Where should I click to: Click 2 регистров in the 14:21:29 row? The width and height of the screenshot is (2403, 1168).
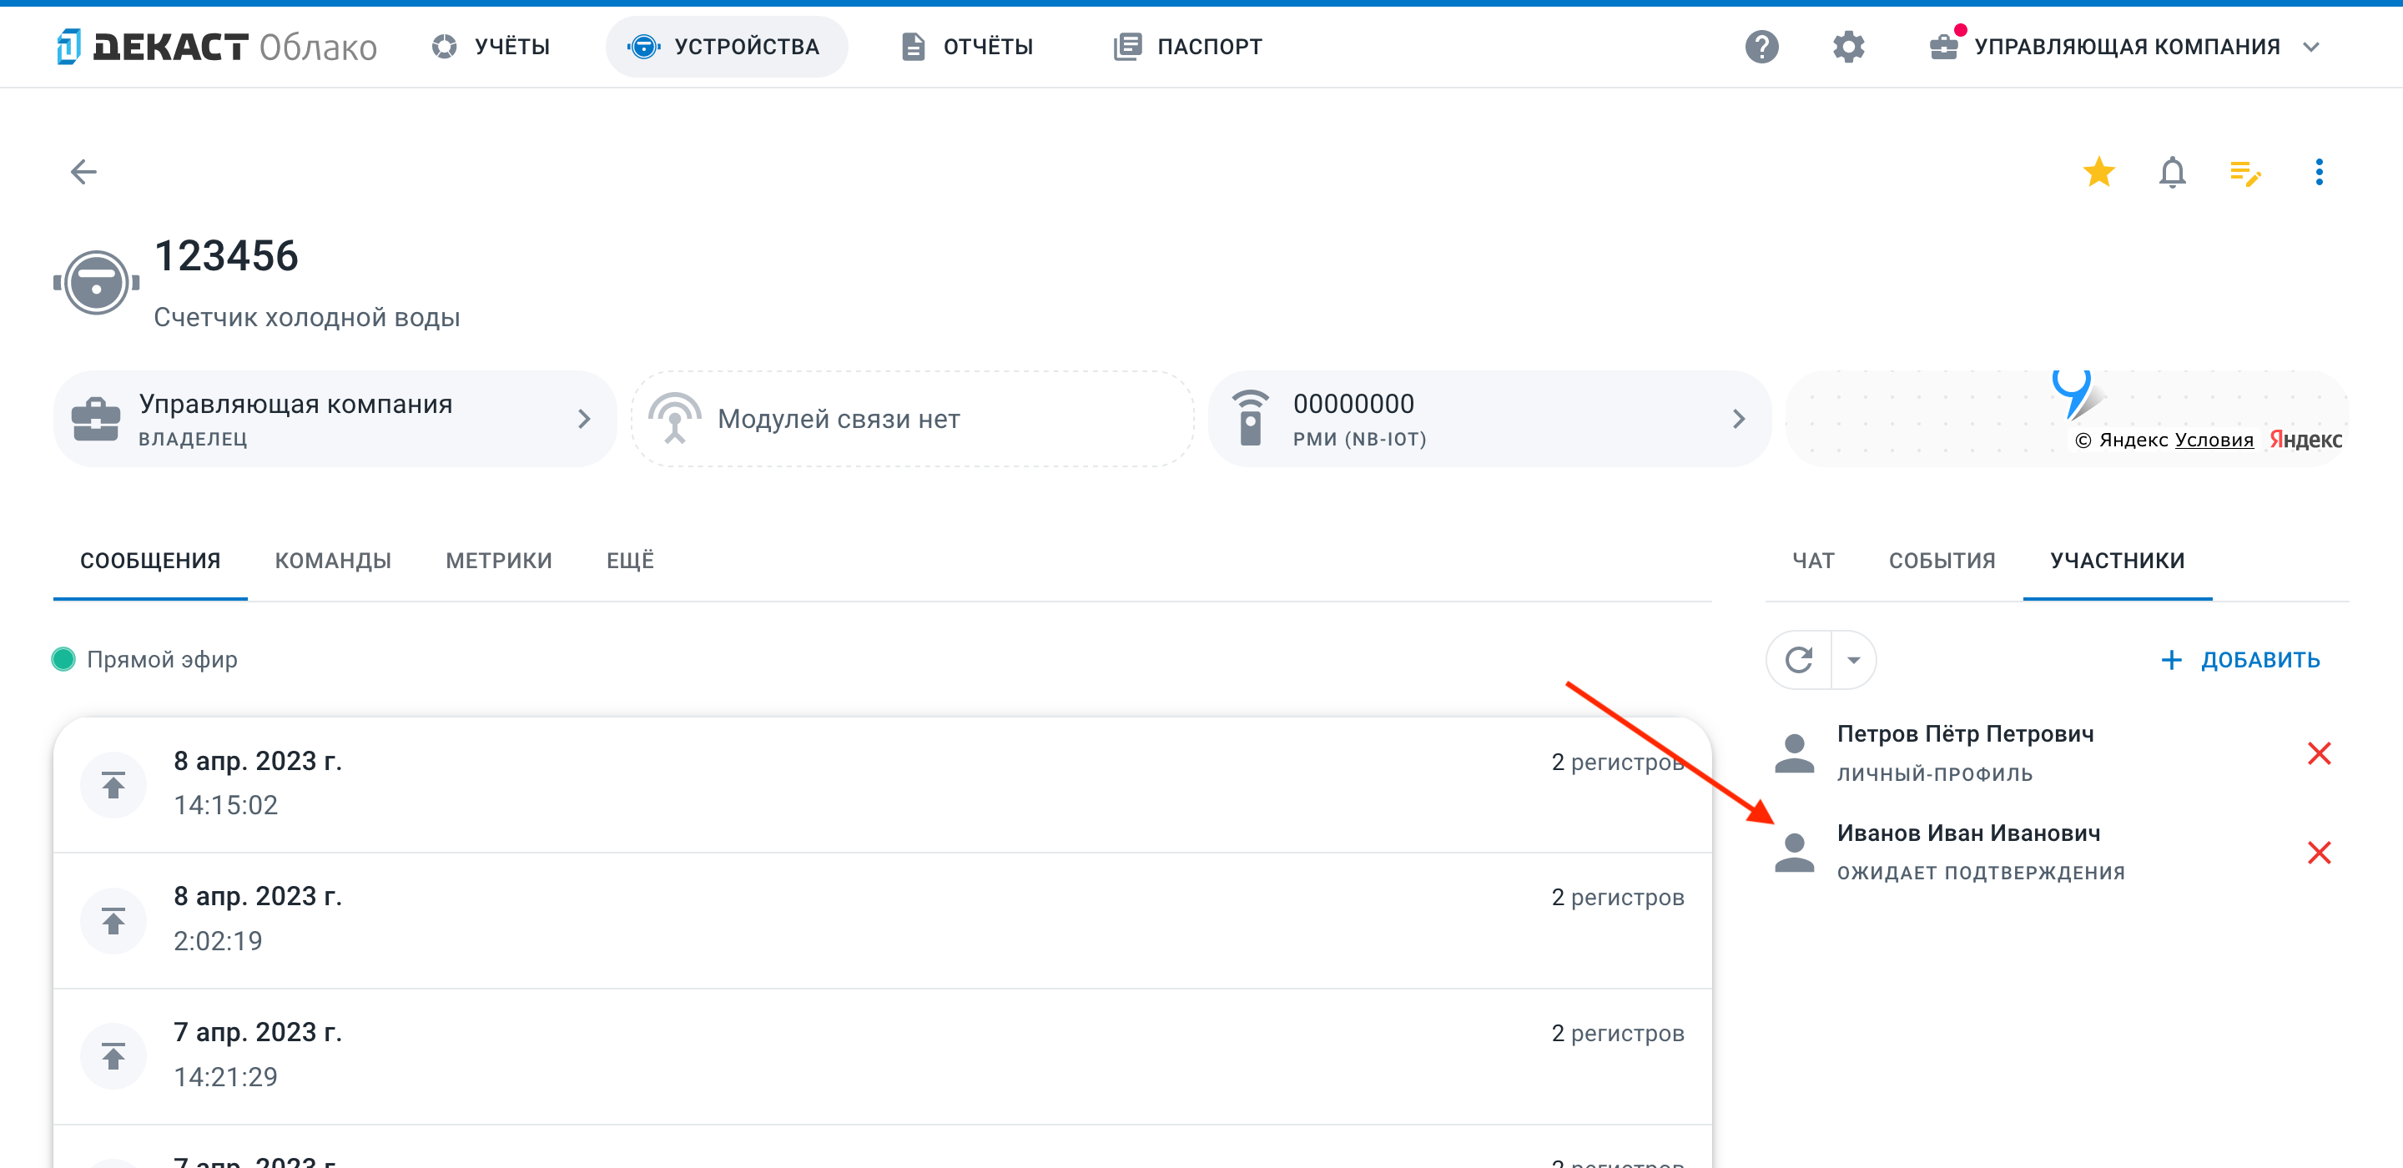(x=1618, y=1034)
